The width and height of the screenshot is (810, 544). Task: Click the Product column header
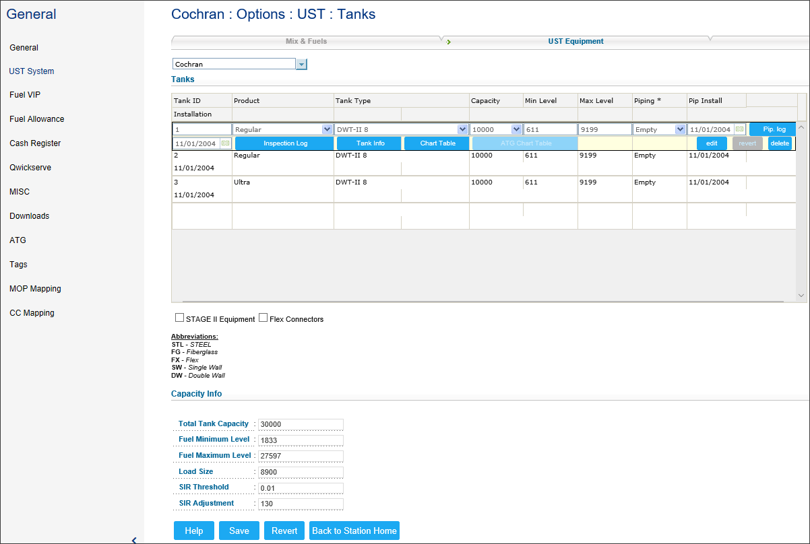click(x=283, y=101)
